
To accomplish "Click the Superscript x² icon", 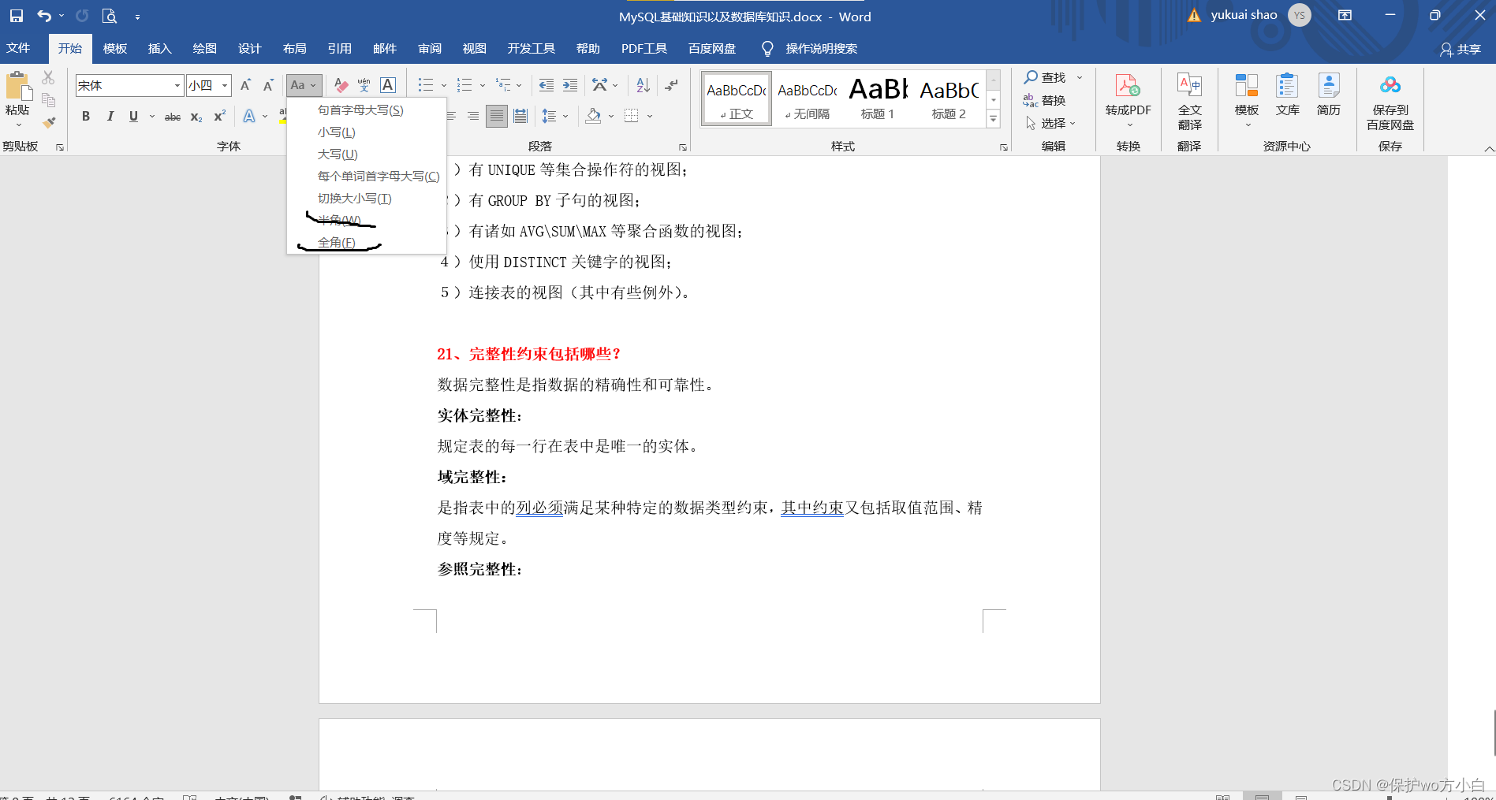I will (x=220, y=117).
